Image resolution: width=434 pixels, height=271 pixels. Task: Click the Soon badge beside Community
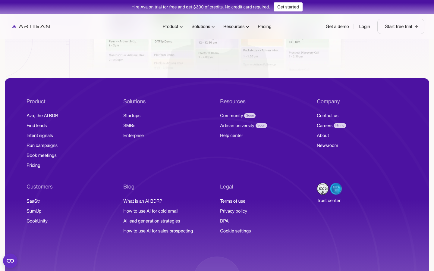(x=250, y=116)
